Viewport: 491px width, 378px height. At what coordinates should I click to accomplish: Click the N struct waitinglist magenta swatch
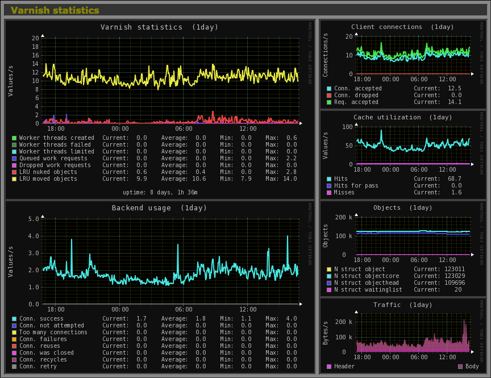[x=329, y=290]
